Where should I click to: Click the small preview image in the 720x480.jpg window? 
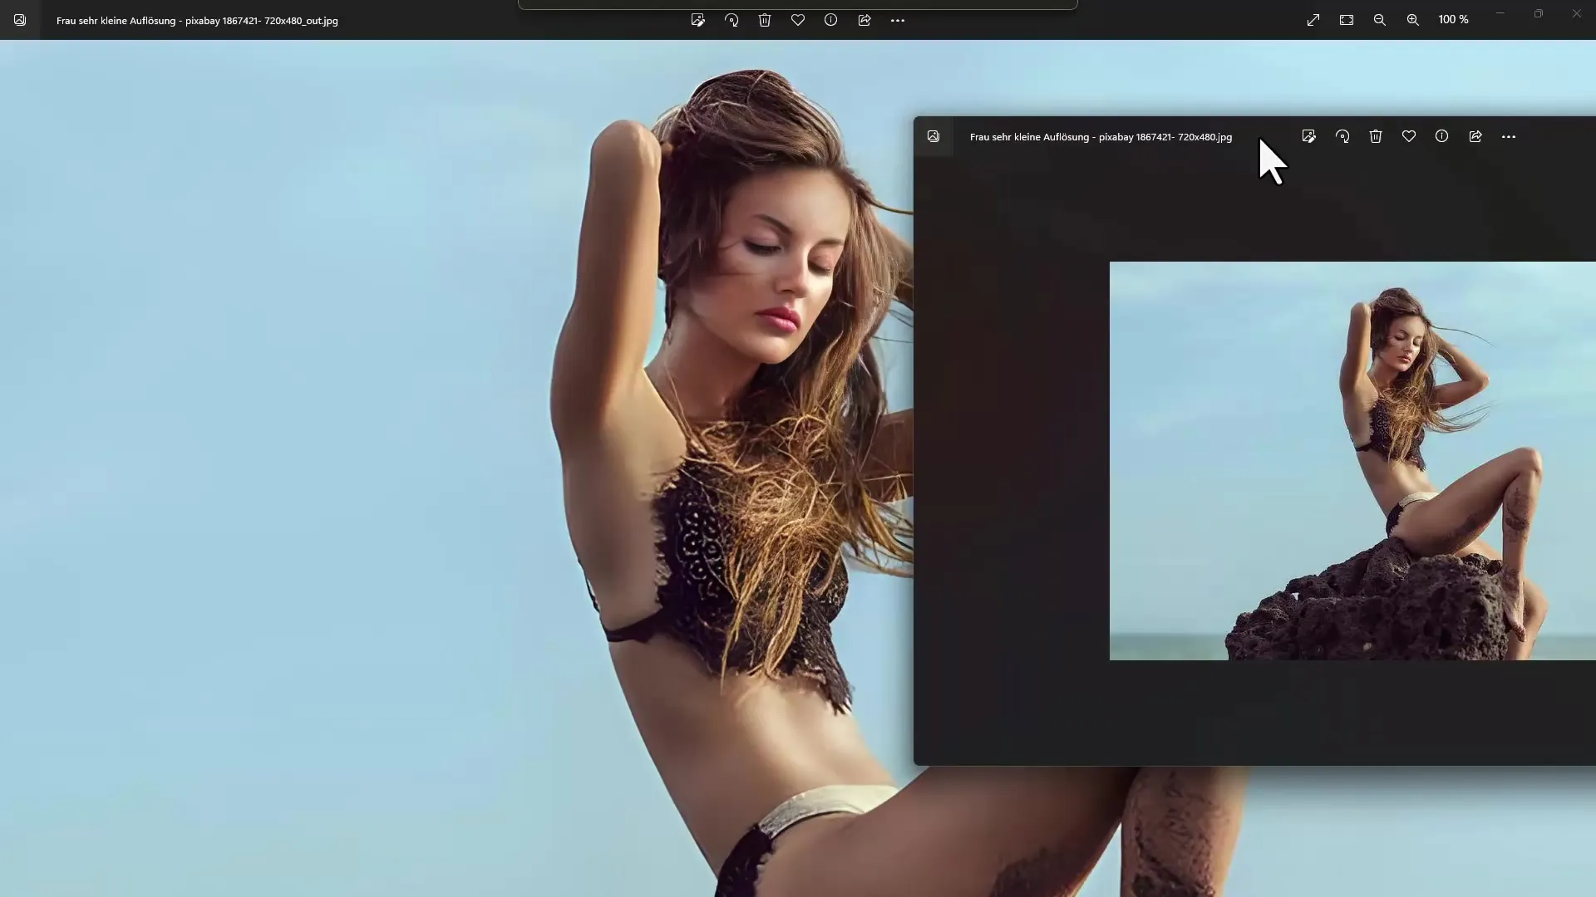1352,461
